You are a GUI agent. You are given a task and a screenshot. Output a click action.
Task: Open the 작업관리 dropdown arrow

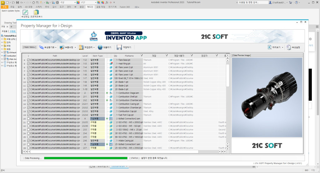pyautogui.click(x=94, y=47)
